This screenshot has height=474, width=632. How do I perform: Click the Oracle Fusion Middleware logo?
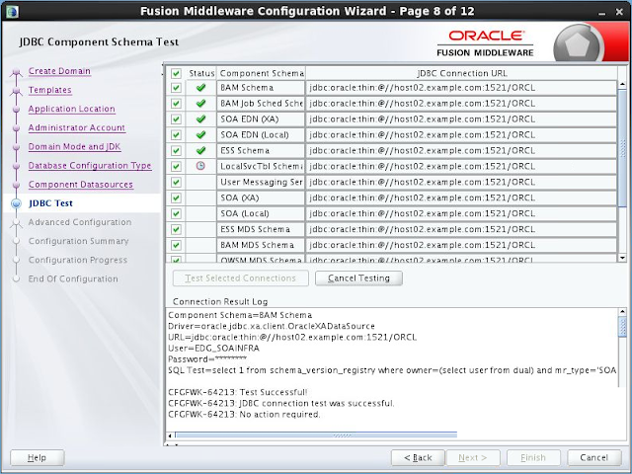[485, 43]
